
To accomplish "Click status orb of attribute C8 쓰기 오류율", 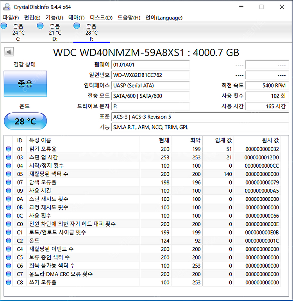I will pyautogui.click(x=9, y=282).
